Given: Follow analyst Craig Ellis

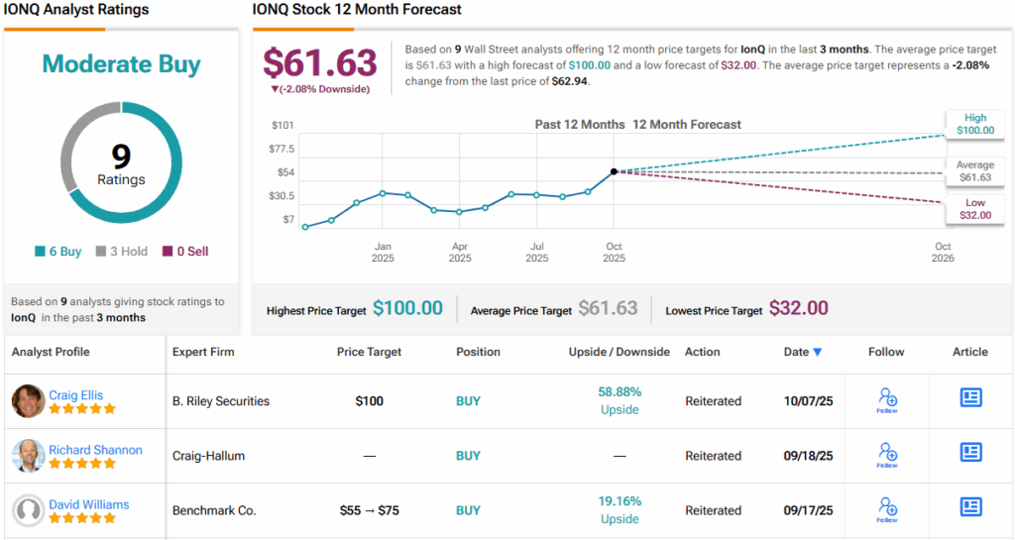Looking at the screenshot, I should pos(887,399).
